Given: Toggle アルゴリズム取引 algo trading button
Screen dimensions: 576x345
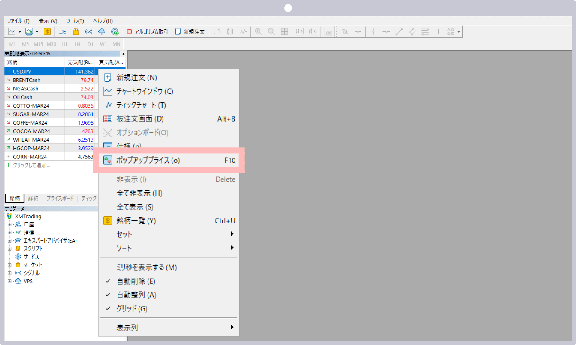Looking at the screenshot, I should 148,32.
